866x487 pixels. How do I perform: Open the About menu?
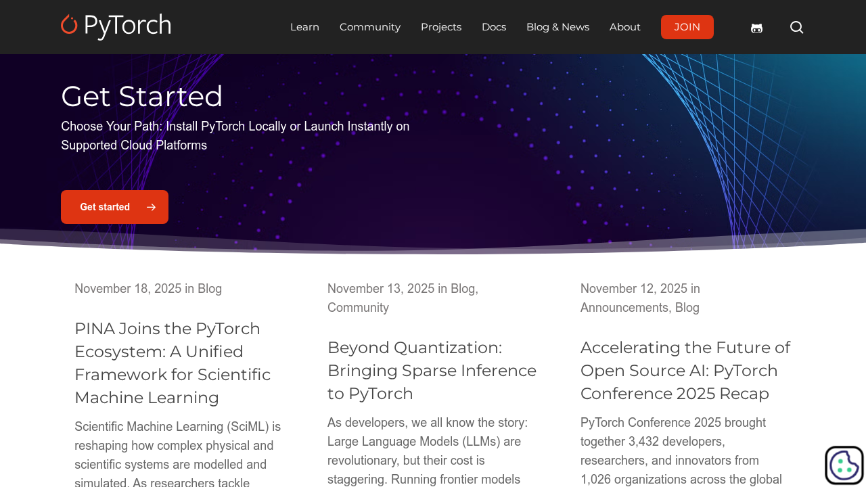[624, 27]
